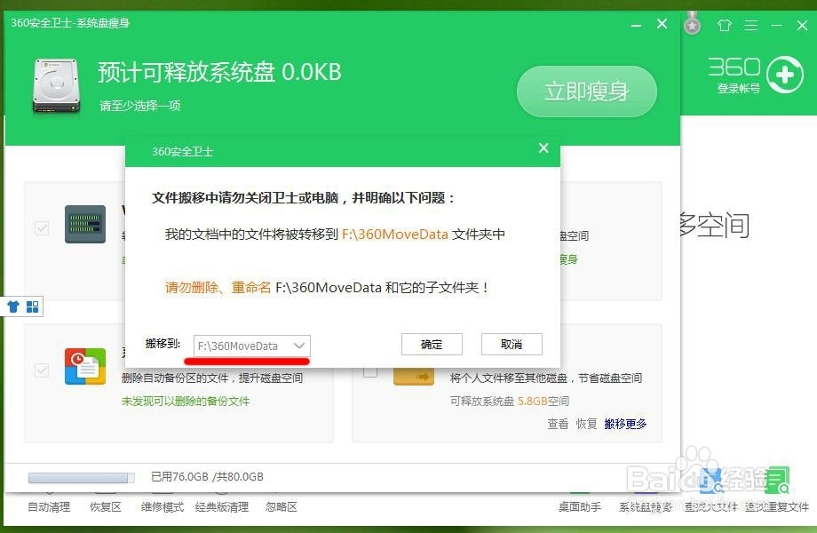The image size is (817, 533).
Task: Toggle checkbox beside the memory chip item
Action: click(42, 228)
